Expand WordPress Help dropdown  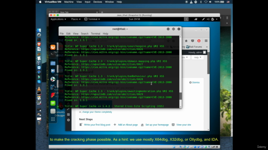(x=198, y=57)
